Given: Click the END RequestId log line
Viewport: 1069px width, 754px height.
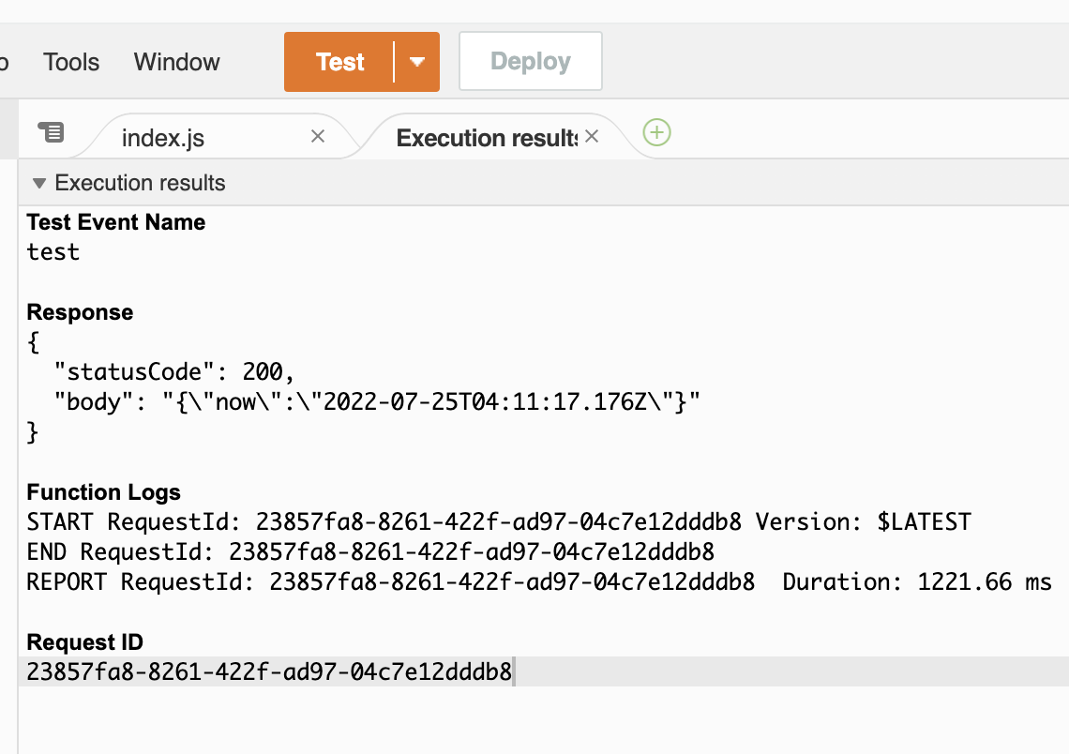Looking at the screenshot, I should click(x=370, y=552).
